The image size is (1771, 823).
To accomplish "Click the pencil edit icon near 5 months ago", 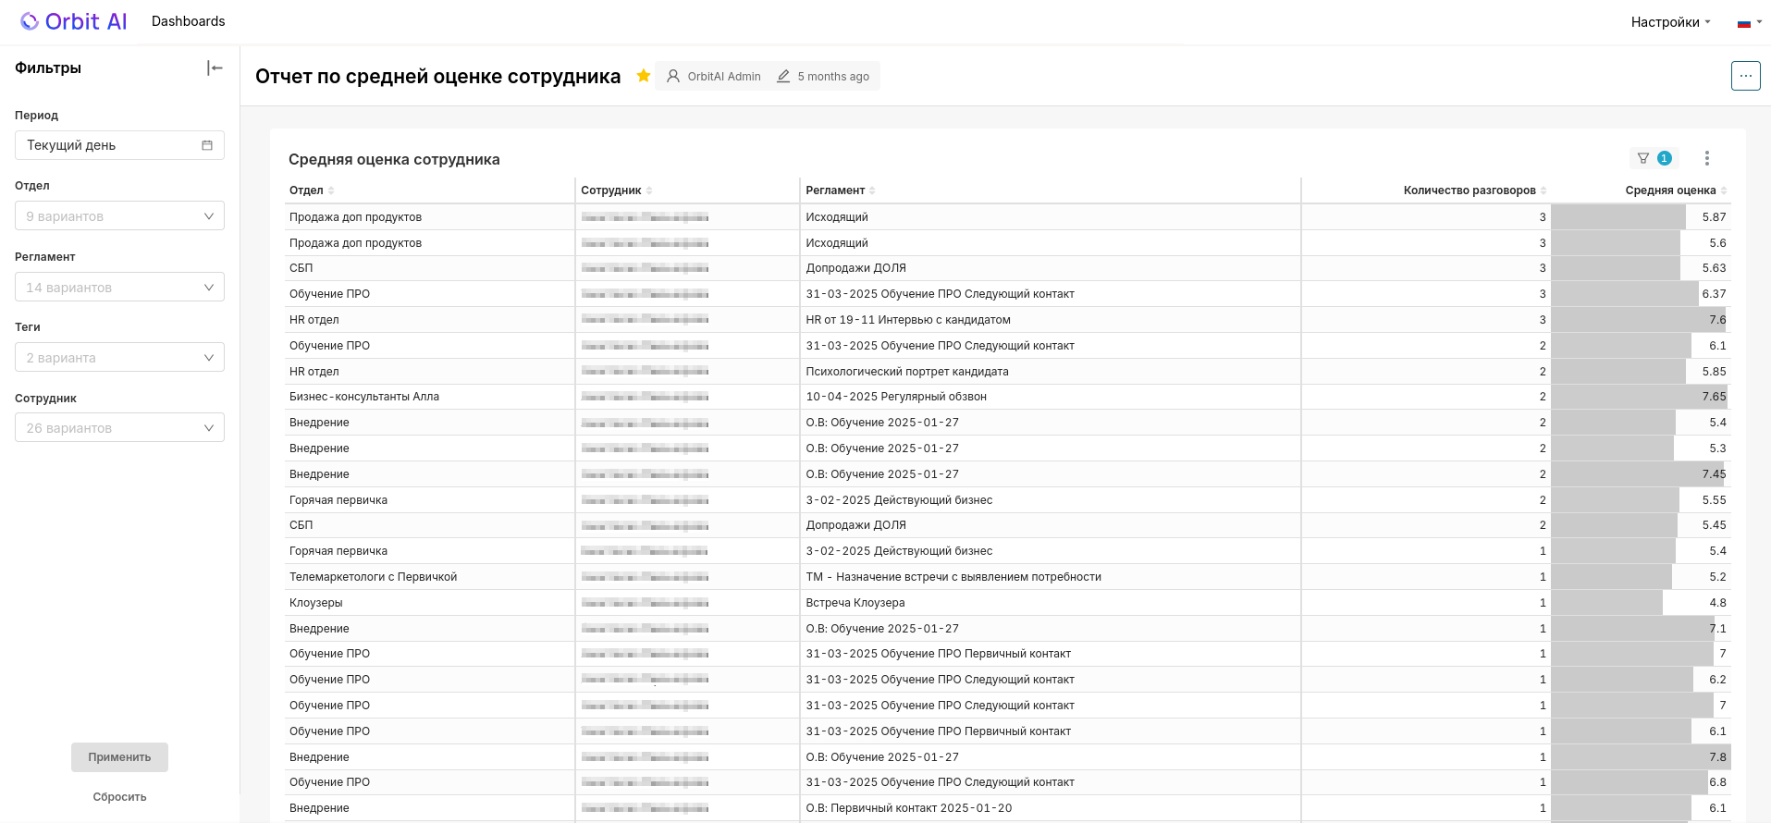I will [x=783, y=77].
